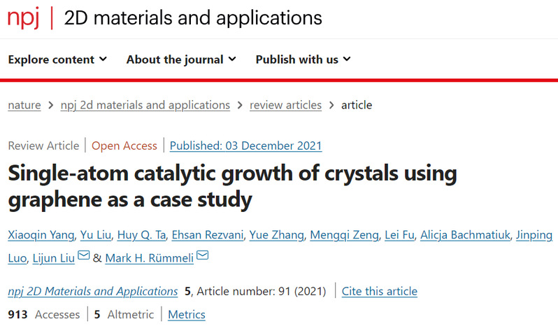Expand Publish with us menu
This screenshot has width=558, height=333.
tap(303, 59)
